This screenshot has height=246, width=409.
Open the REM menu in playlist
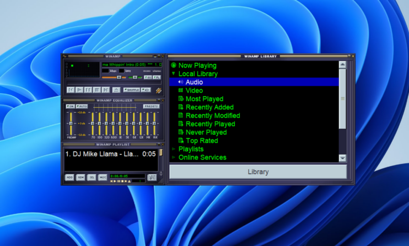tap(81, 177)
